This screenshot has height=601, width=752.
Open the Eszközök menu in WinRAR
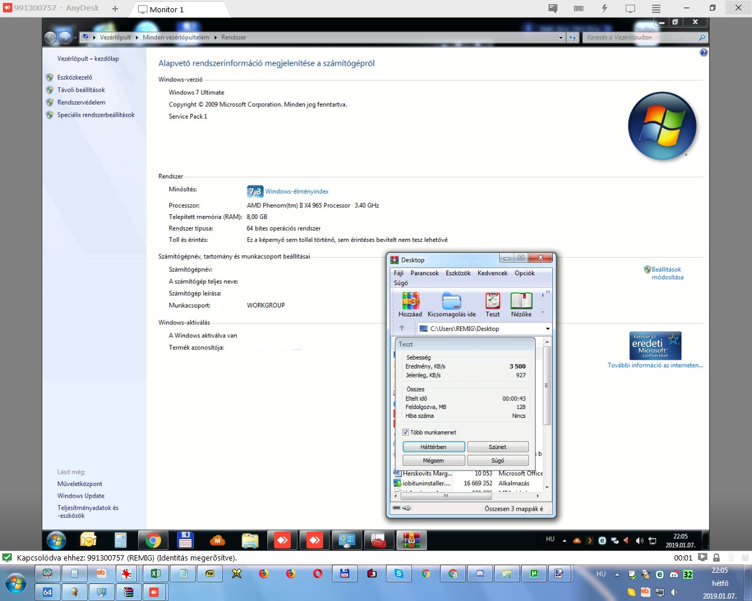click(458, 273)
